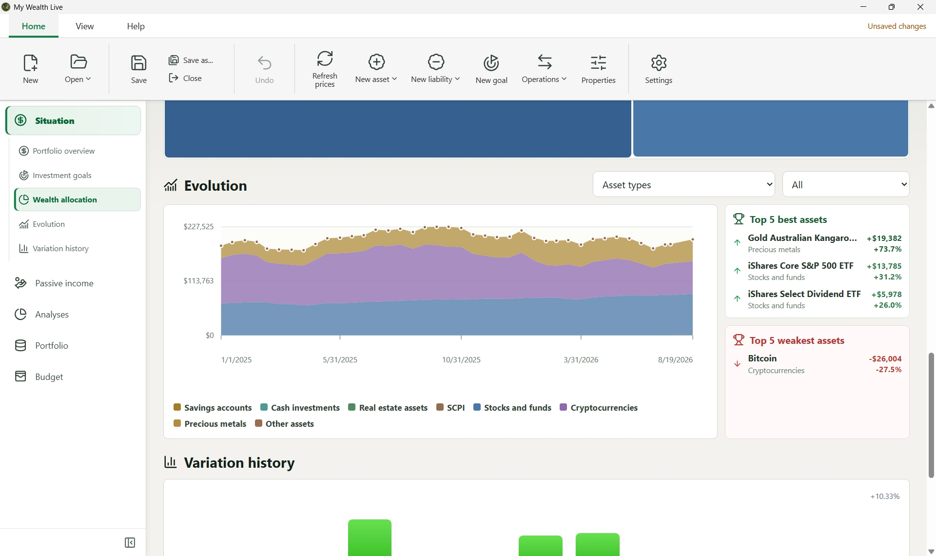Click the Evolution section heading
Viewport: 936px width, 556px height.
pos(216,186)
